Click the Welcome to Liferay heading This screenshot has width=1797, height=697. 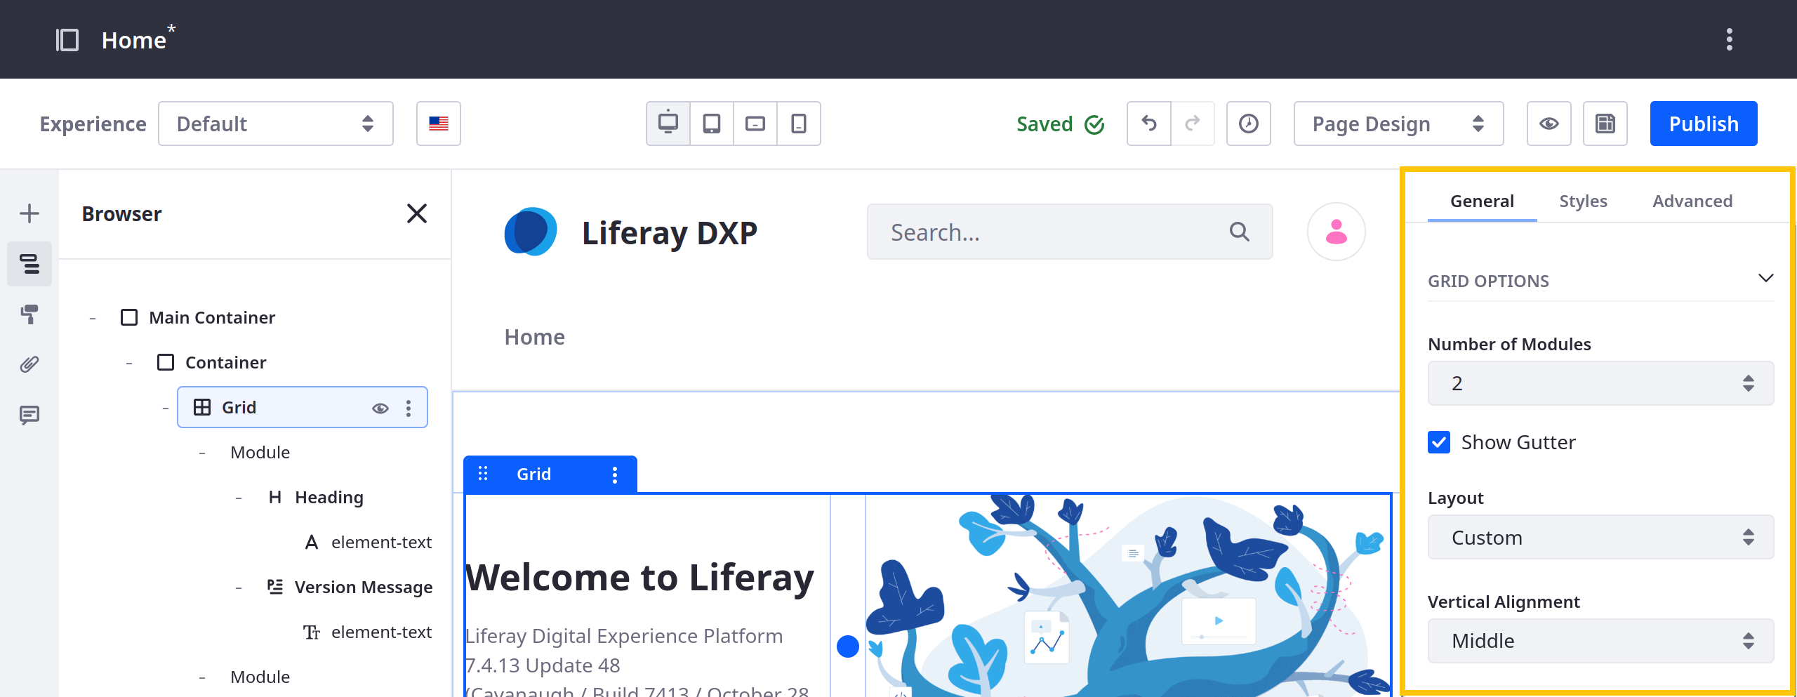click(639, 578)
